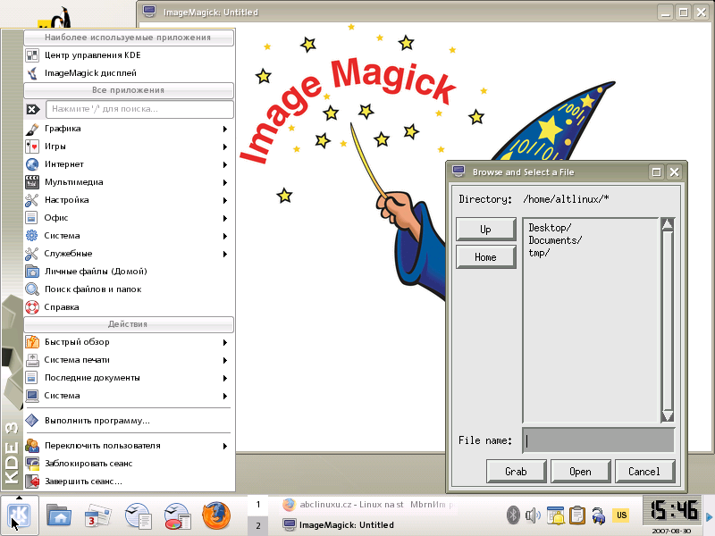Click the KDE K menu launcher button

19,516
